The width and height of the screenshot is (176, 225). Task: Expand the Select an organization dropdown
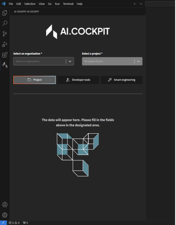pos(70,61)
